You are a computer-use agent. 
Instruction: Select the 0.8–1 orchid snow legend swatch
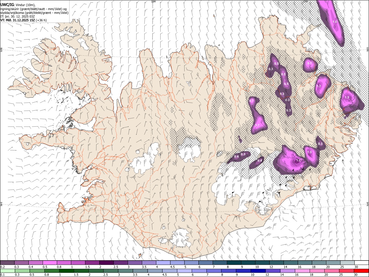[x=64, y=263]
